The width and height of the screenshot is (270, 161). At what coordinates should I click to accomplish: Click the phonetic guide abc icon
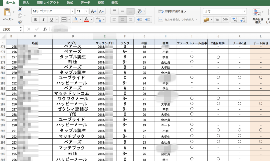pyautogui.click(x=99, y=19)
